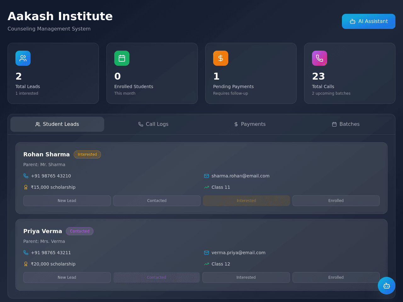Screen dimensions: 403x302
Task: Open the Batches tab
Action: tap(346, 124)
